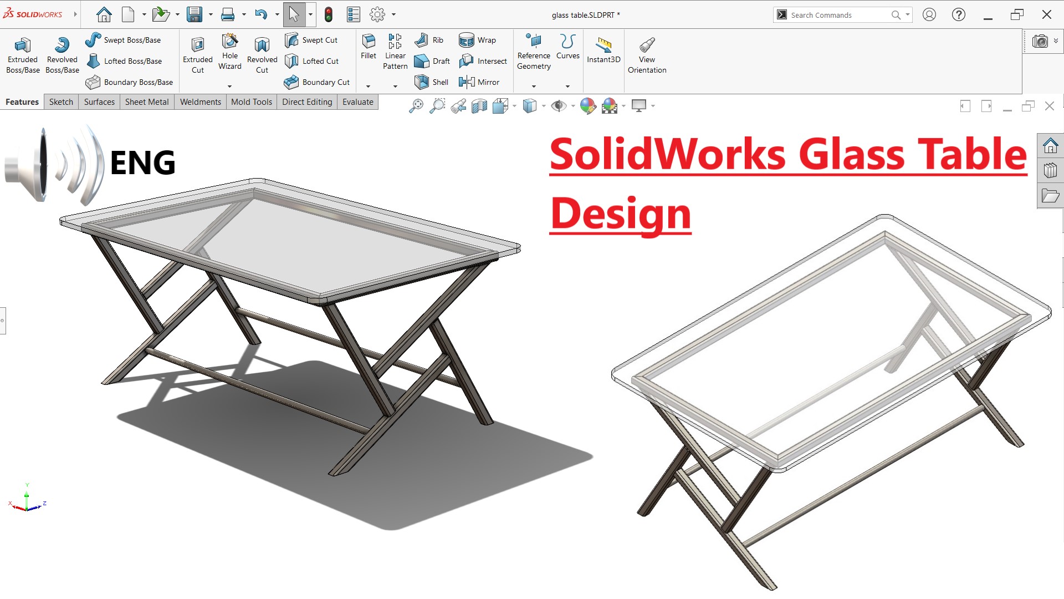Expand the Undo dropdown arrow
The width and height of the screenshot is (1064, 599).
click(277, 14)
